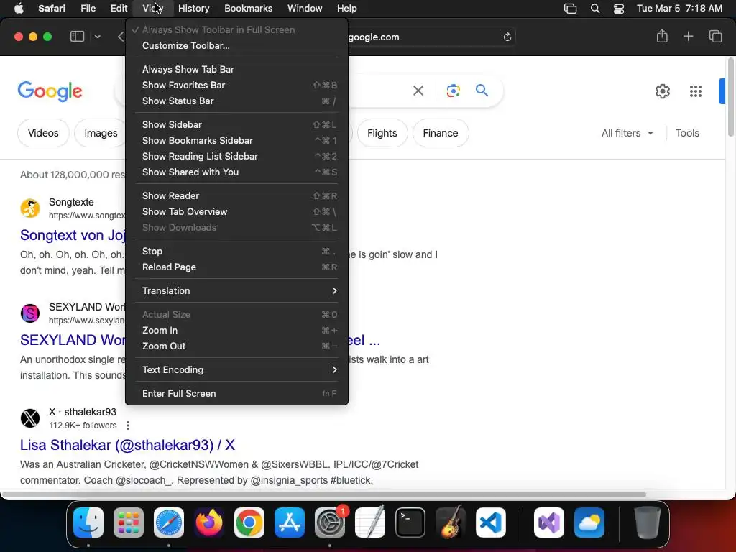
Task: Click the Google logo
Action: pos(50,91)
